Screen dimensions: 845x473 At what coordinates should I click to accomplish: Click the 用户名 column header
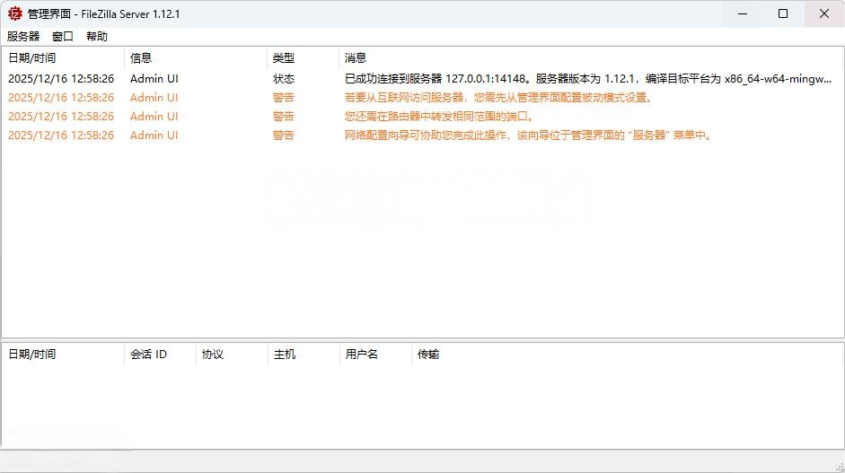pos(374,355)
